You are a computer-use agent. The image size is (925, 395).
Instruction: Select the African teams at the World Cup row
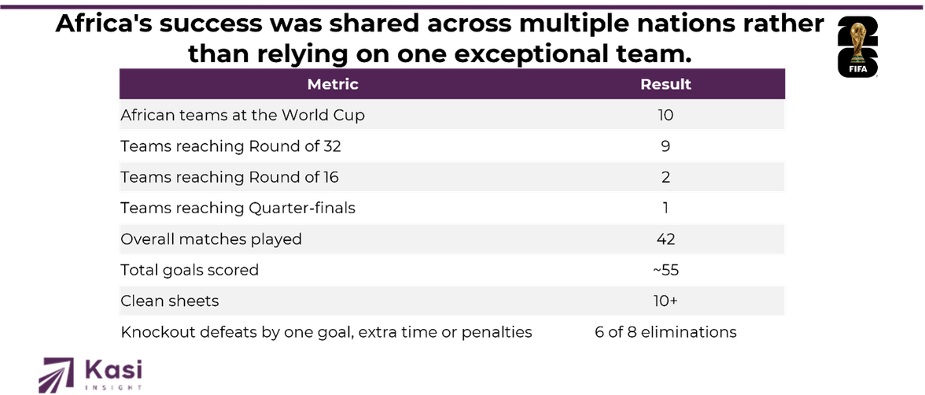[451, 115]
